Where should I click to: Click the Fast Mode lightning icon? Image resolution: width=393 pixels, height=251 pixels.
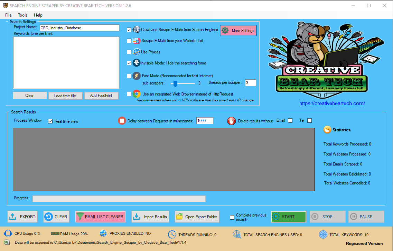136,76
